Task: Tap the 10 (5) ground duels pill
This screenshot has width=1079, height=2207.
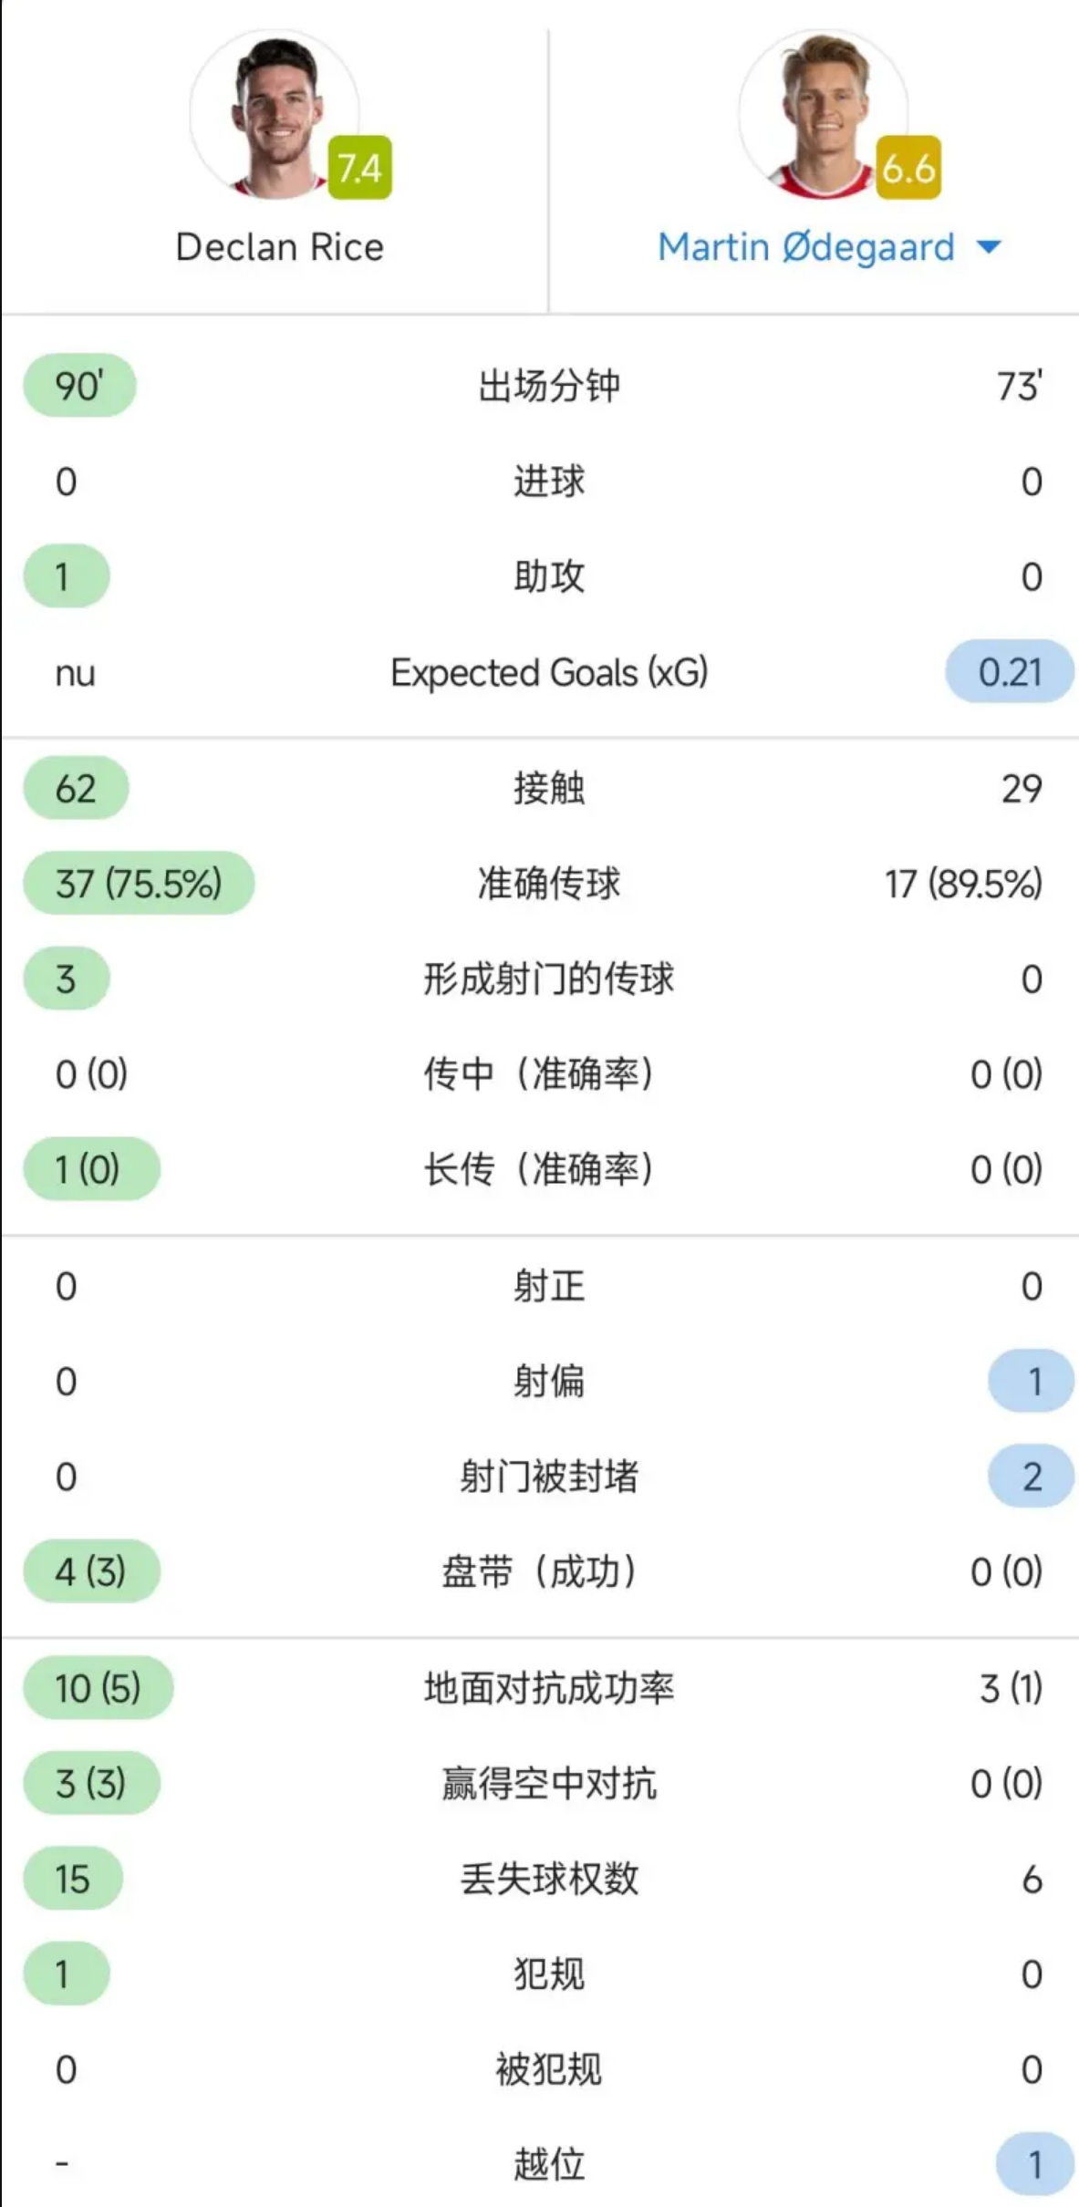Action: [x=98, y=1688]
